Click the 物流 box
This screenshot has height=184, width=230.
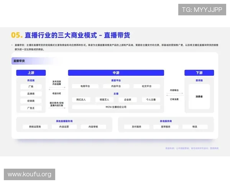click(195, 127)
